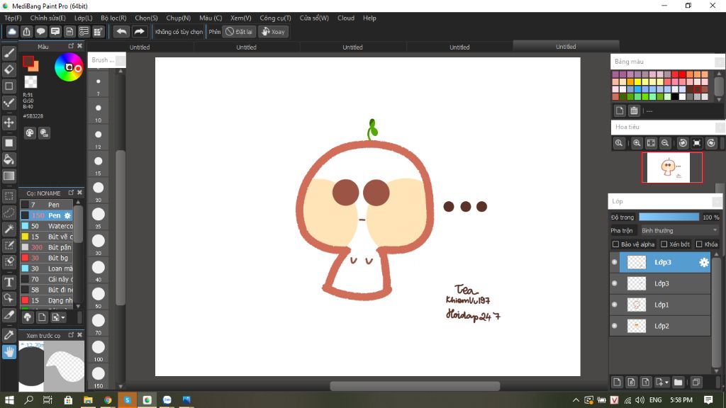Switch to the last Untitled tab

pyautogui.click(x=565, y=47)
